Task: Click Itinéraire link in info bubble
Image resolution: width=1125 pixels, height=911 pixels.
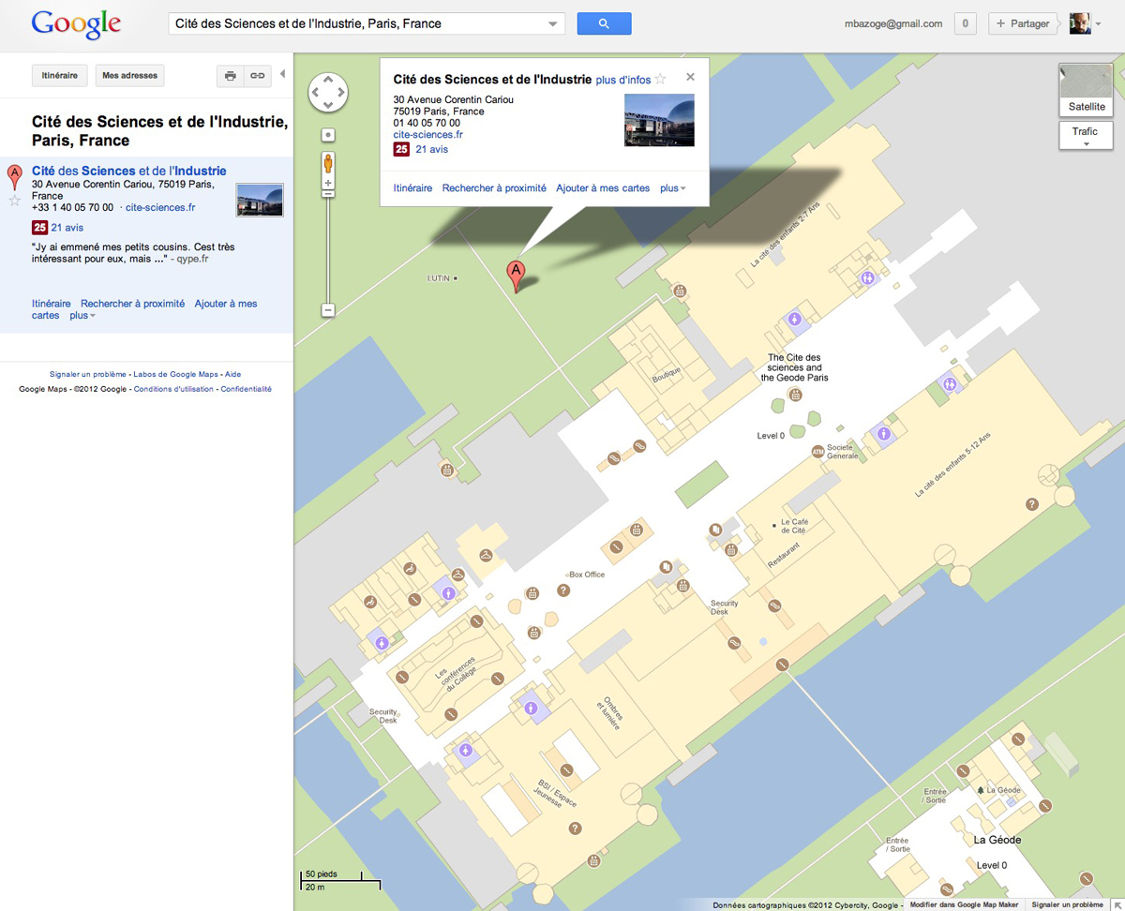Action: tap(413, 188)
